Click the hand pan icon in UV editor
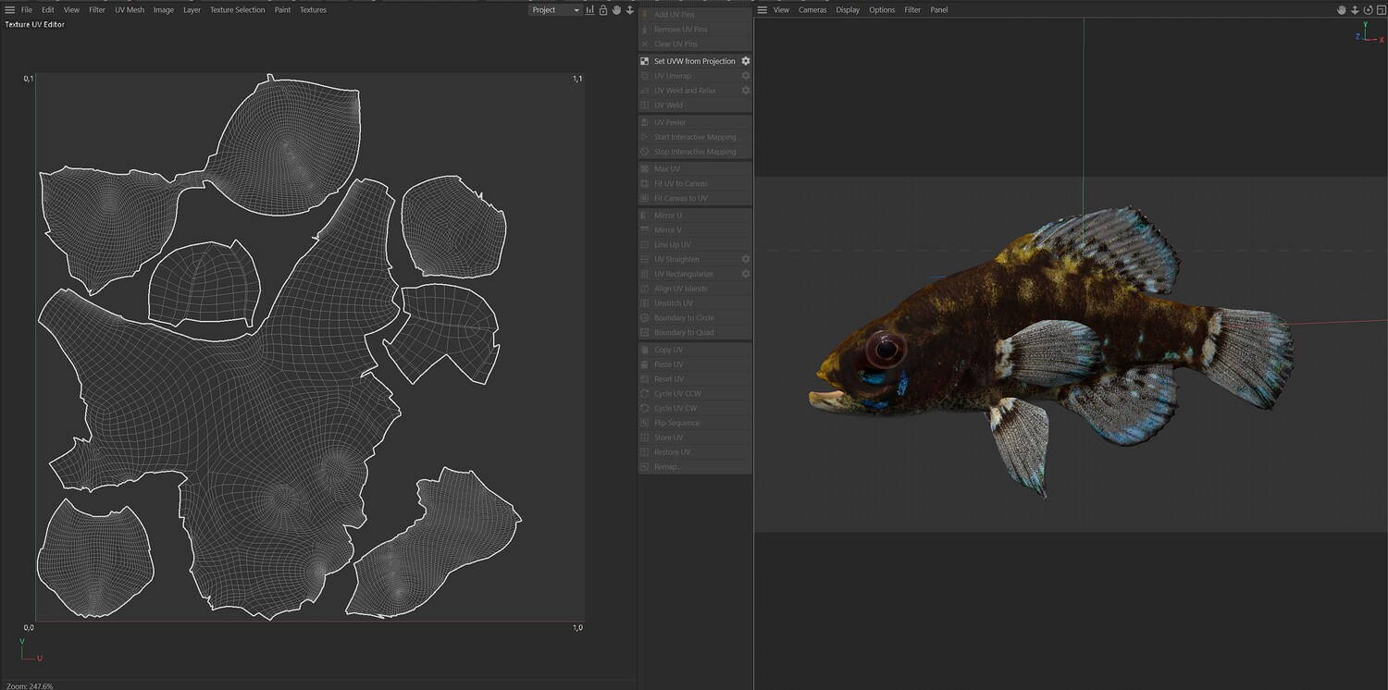1388x690 pixels. (616, 10)
